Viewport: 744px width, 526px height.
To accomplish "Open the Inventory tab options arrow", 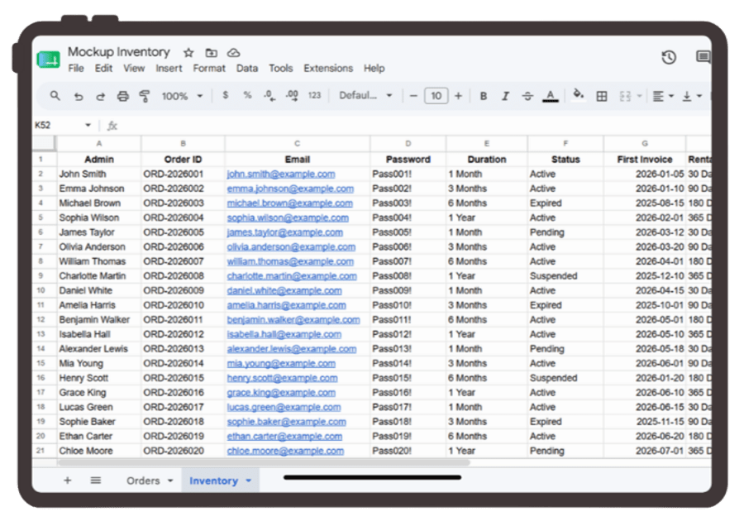I will point(249,481).
